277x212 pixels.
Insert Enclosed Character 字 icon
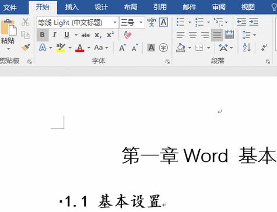[x=163, y=48]
